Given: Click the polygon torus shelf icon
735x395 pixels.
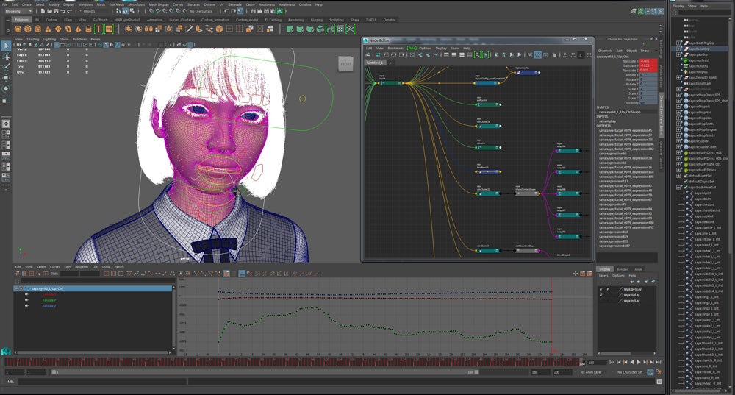Looking at the screenshot, I should [67, 29].
